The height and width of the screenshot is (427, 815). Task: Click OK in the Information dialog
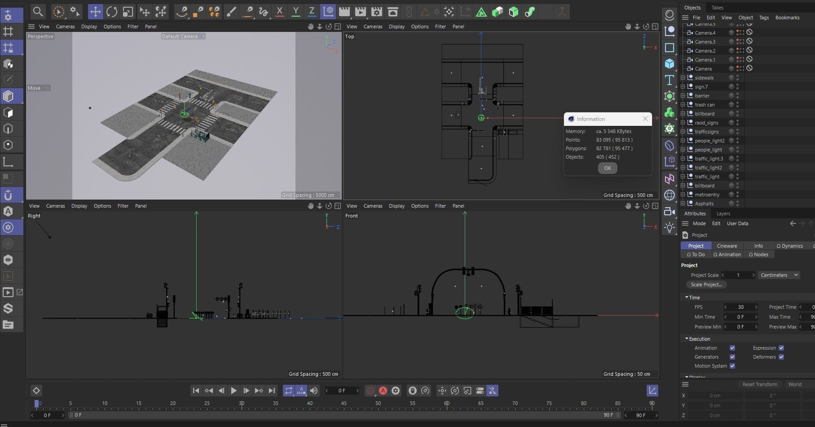(x=607, y=168)
